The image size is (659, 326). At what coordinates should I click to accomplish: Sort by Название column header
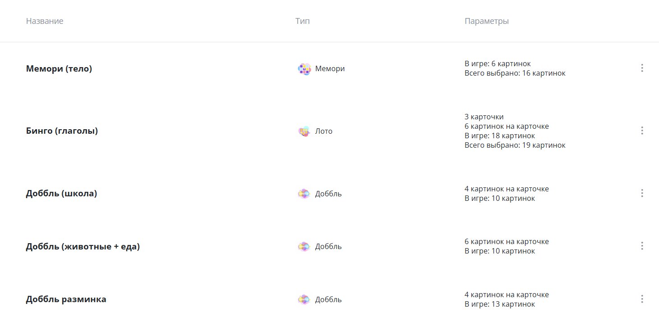45,21
